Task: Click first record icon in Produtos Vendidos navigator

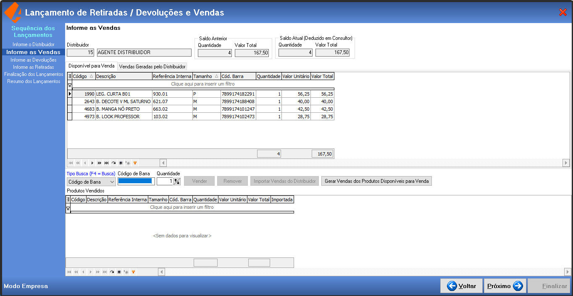Action: (x=69, y=272)
